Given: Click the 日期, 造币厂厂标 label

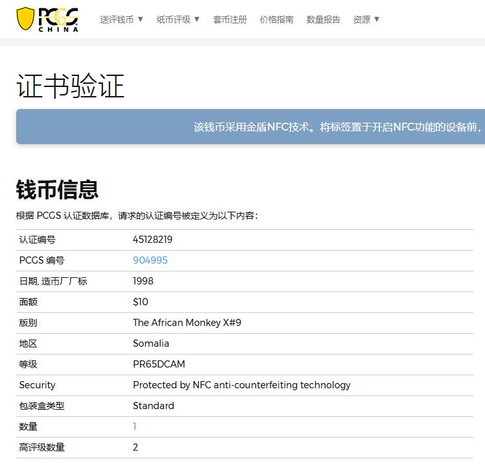Looking at the screenshot, I should (53, 281).
